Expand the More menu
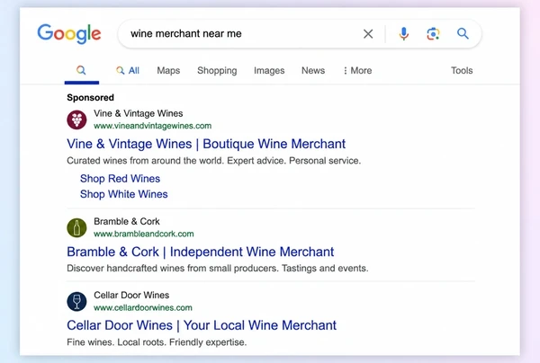Image resolution: width=540 pixels, height=363 pixels. click(x=357, y=70)
